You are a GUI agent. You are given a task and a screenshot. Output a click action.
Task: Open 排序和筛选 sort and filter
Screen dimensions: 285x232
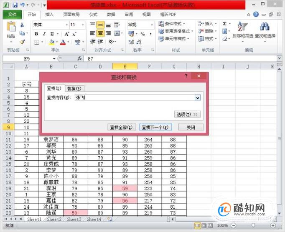pos(243,32)
